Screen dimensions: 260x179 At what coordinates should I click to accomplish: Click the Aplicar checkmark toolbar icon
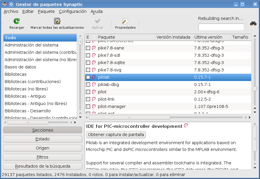pyautogui.click(x=97, y=23)
